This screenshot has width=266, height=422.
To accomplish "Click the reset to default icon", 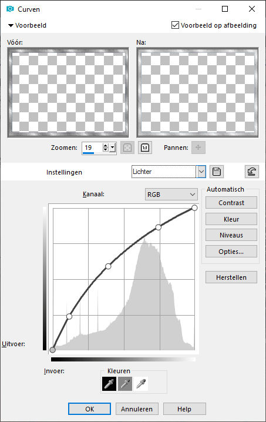I will tap(252, 172).
